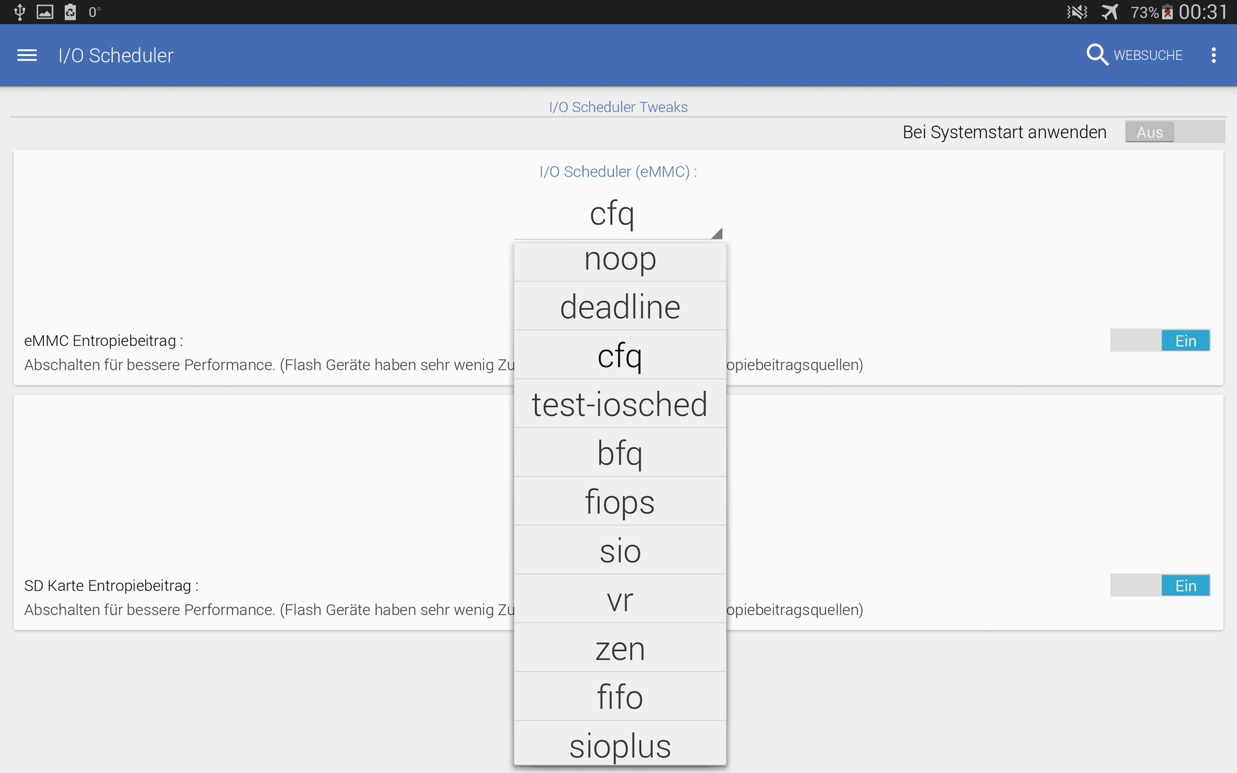This screenshot has height=773, width=1237.
Task: Toggle Bei Systemstart anwenden switch
Action: (x=1175, y=132)
